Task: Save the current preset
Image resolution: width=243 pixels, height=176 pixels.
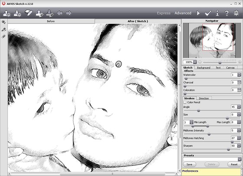Action: (x=189, y=164)
